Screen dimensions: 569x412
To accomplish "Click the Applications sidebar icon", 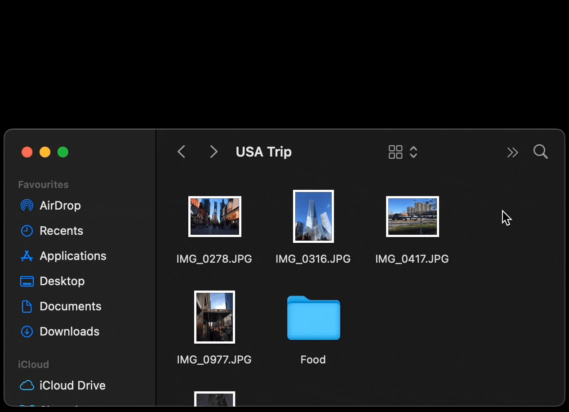I will (27, 256).
